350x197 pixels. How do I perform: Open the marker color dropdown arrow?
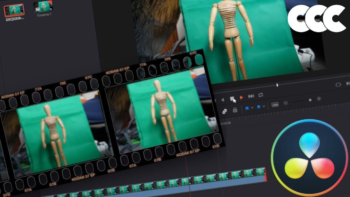[x=264, y=106]
